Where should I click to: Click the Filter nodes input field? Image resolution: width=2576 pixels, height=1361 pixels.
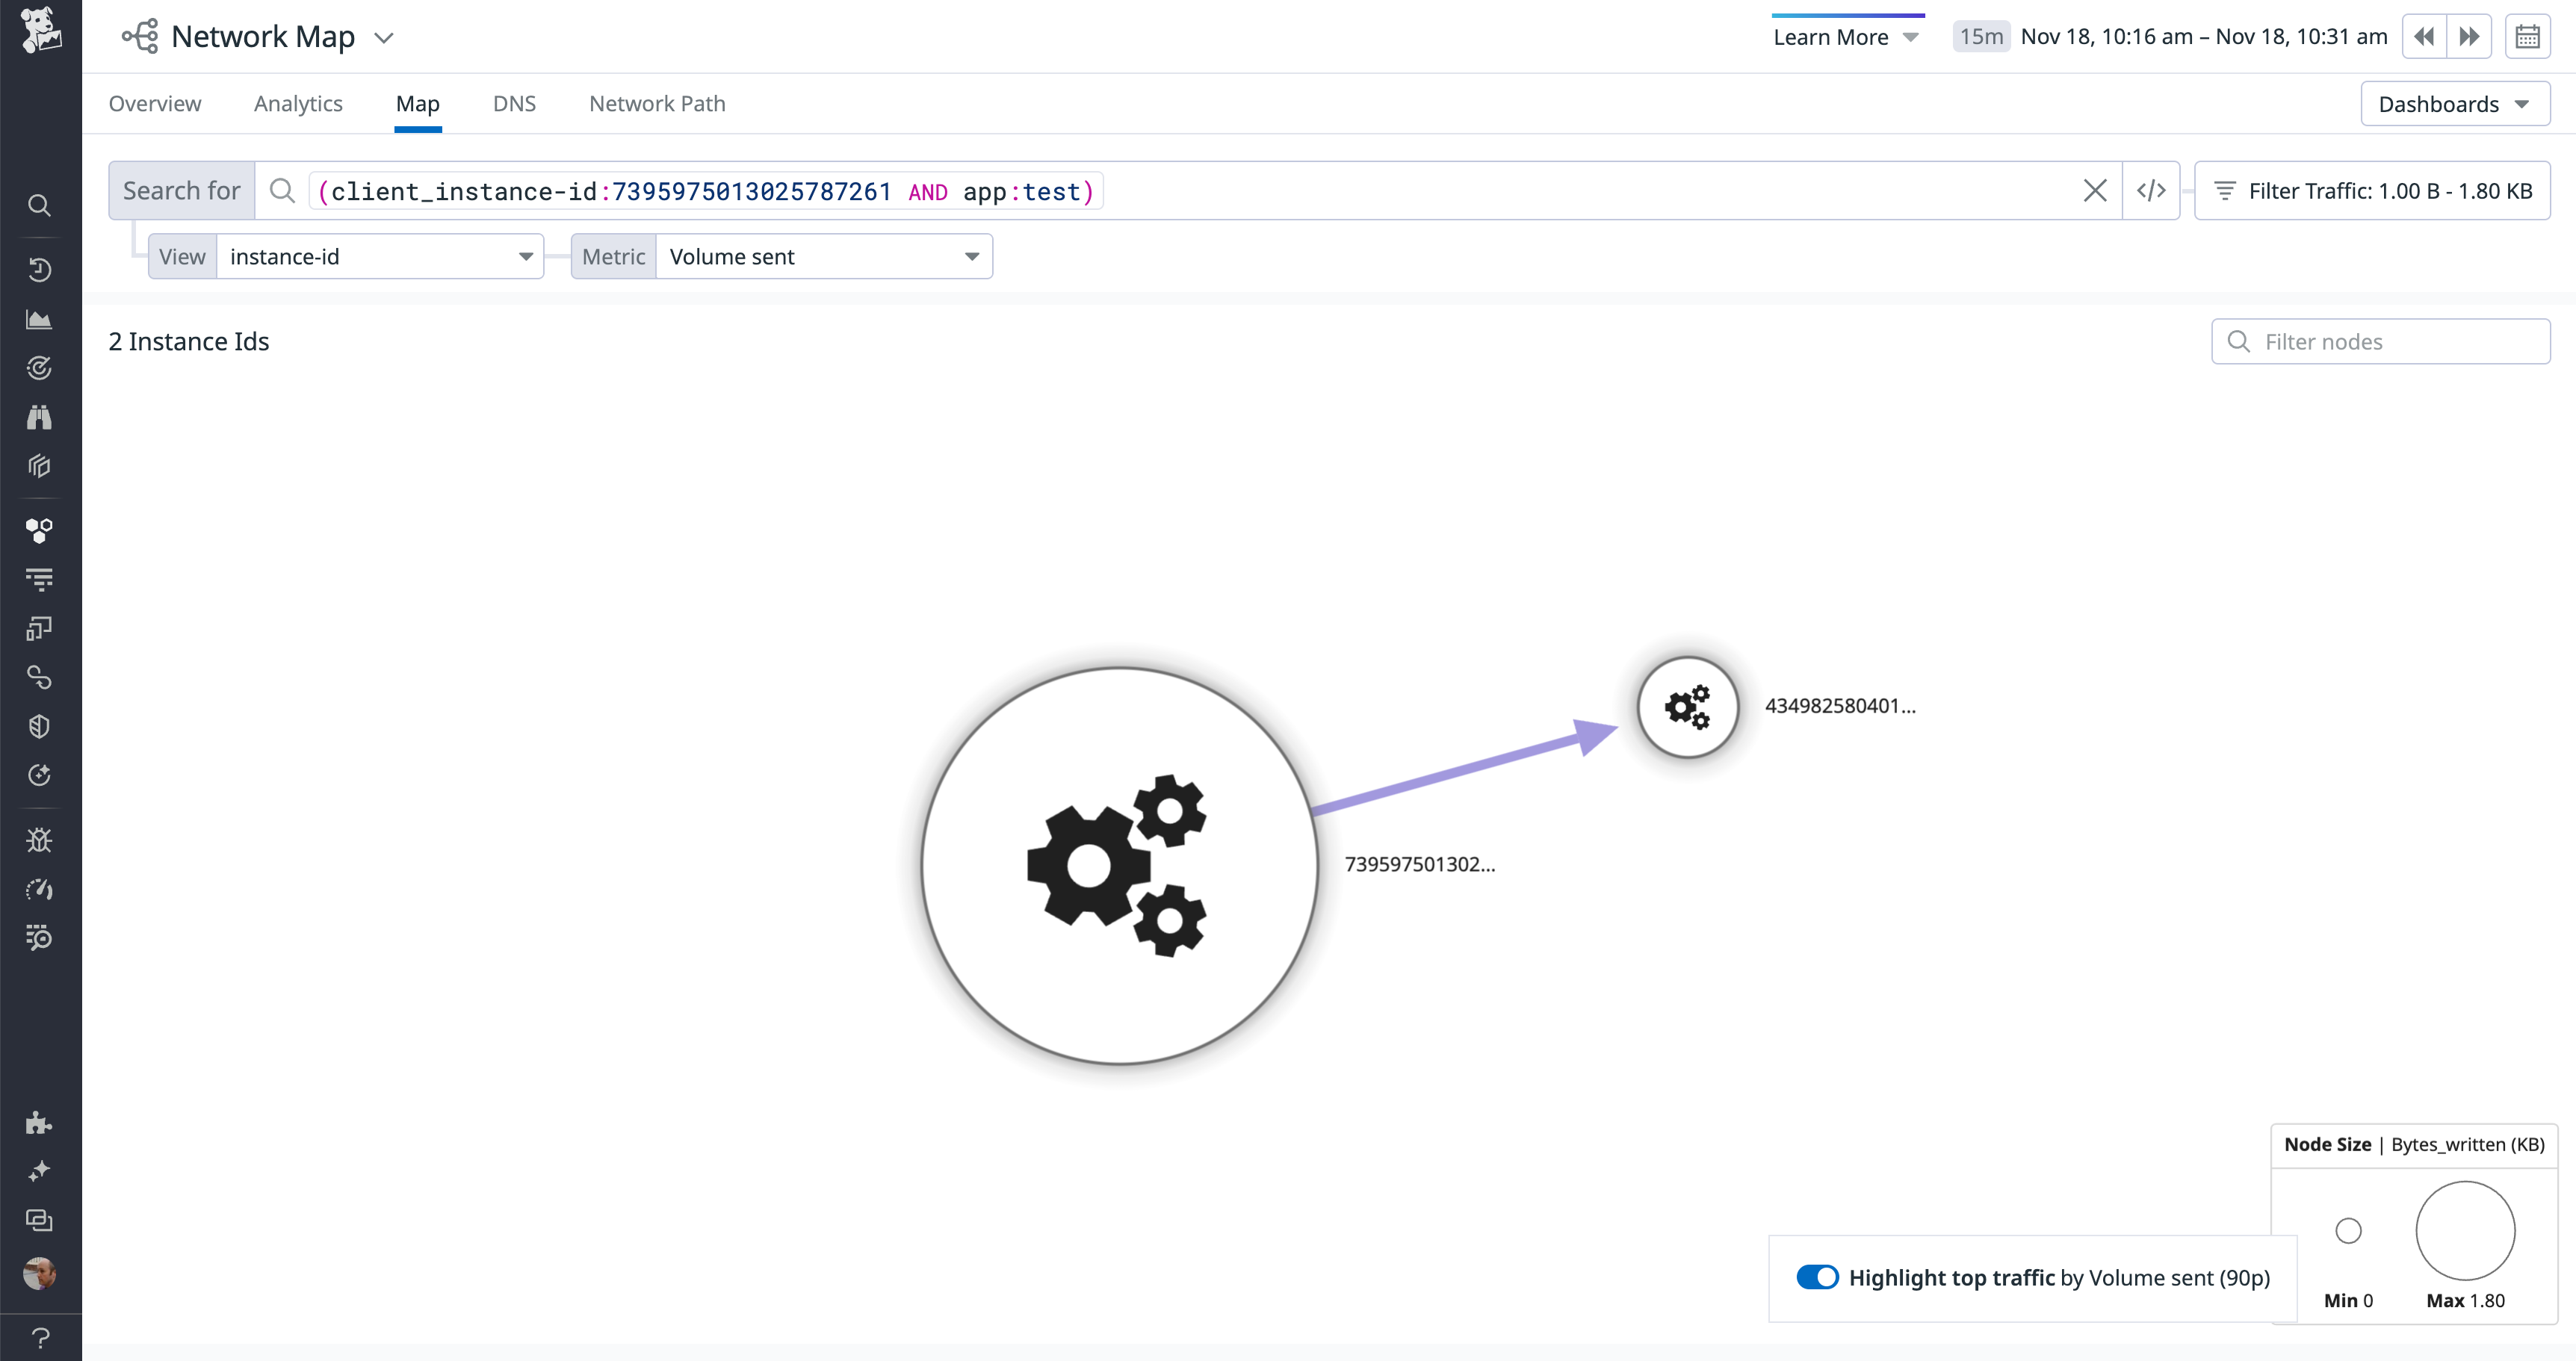(x=2381, y=341)
